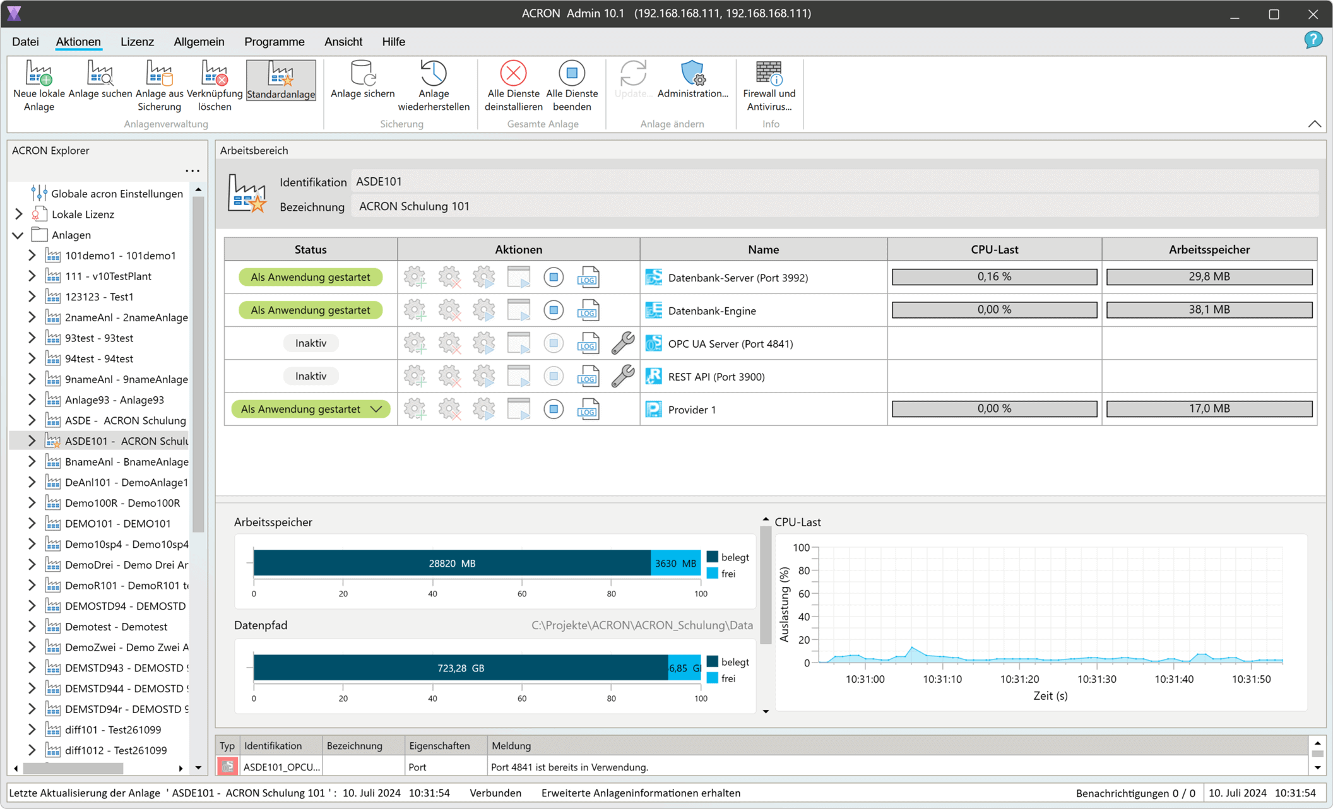Click the ACRON Explorer three-dots button
Screen dimensions: 1333x809
(192, 171)
